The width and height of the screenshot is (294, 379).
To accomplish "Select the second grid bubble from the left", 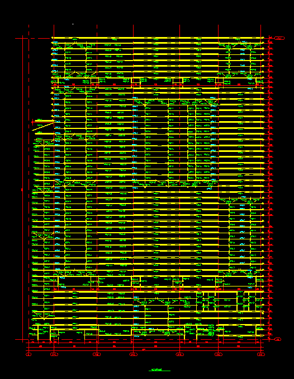I will [54, 354].
